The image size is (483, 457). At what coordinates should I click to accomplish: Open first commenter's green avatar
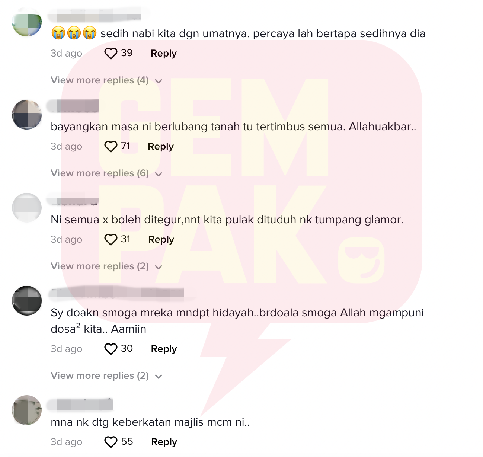(x=27, y=22)
